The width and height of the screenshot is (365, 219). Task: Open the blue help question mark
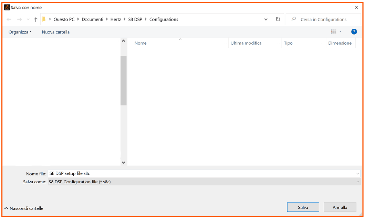(354, 31)
